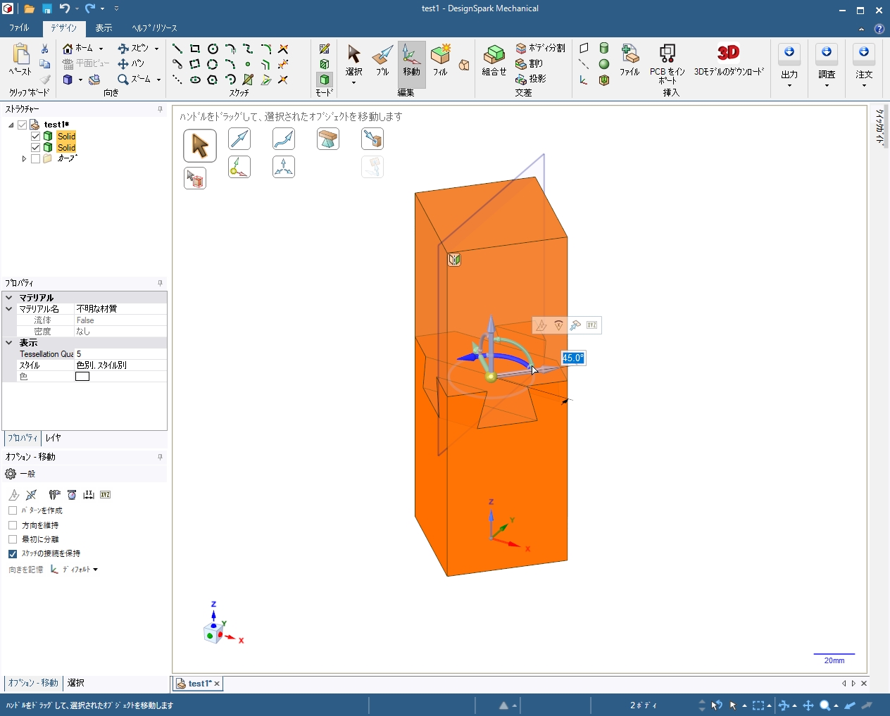
Task: Click the 投影 (Project) tool
Action: (531, 79)
